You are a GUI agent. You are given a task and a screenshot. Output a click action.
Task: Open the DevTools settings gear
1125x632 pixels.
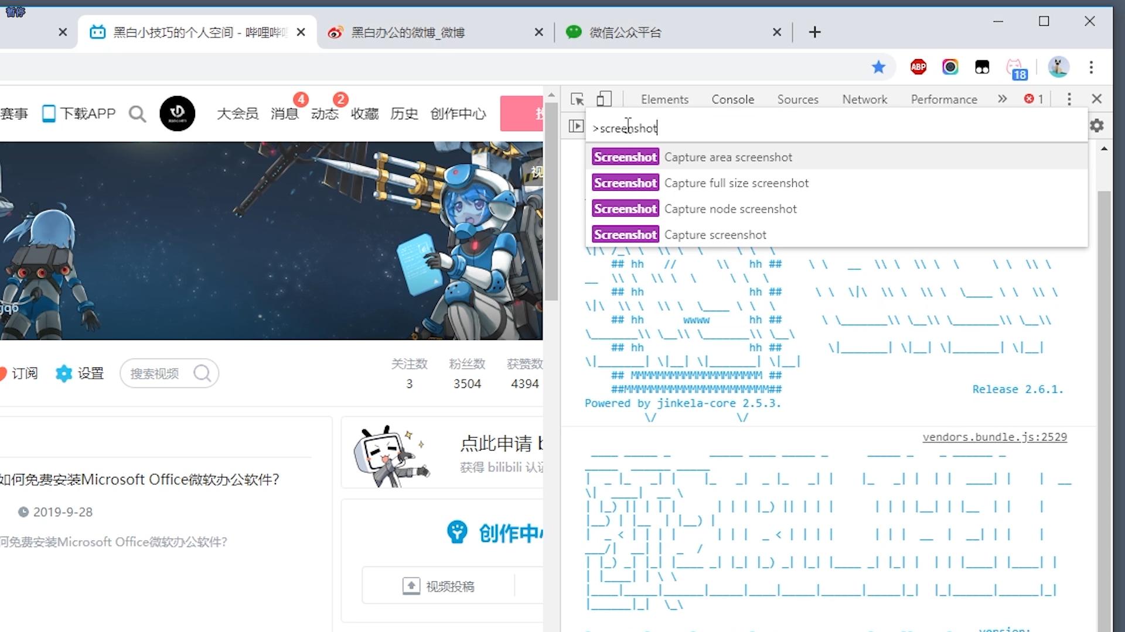[1097, 125]
